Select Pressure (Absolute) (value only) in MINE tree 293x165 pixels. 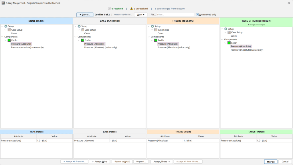pos(27,47)
